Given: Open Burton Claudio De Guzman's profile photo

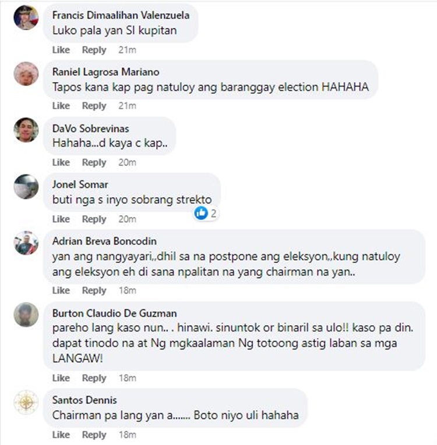Looking at the screenshot, I should point(26,315).
